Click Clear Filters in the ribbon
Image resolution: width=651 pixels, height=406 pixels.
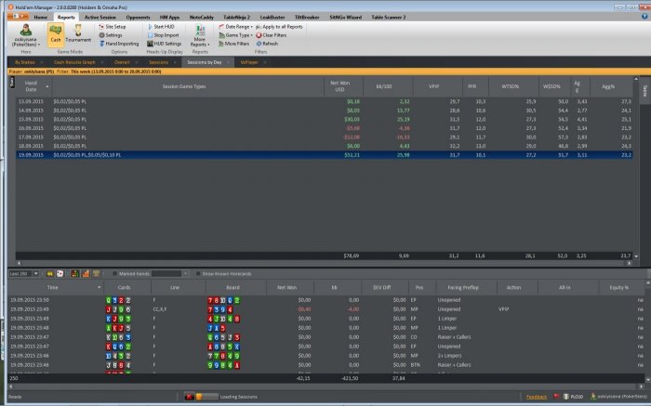[272, 35]
